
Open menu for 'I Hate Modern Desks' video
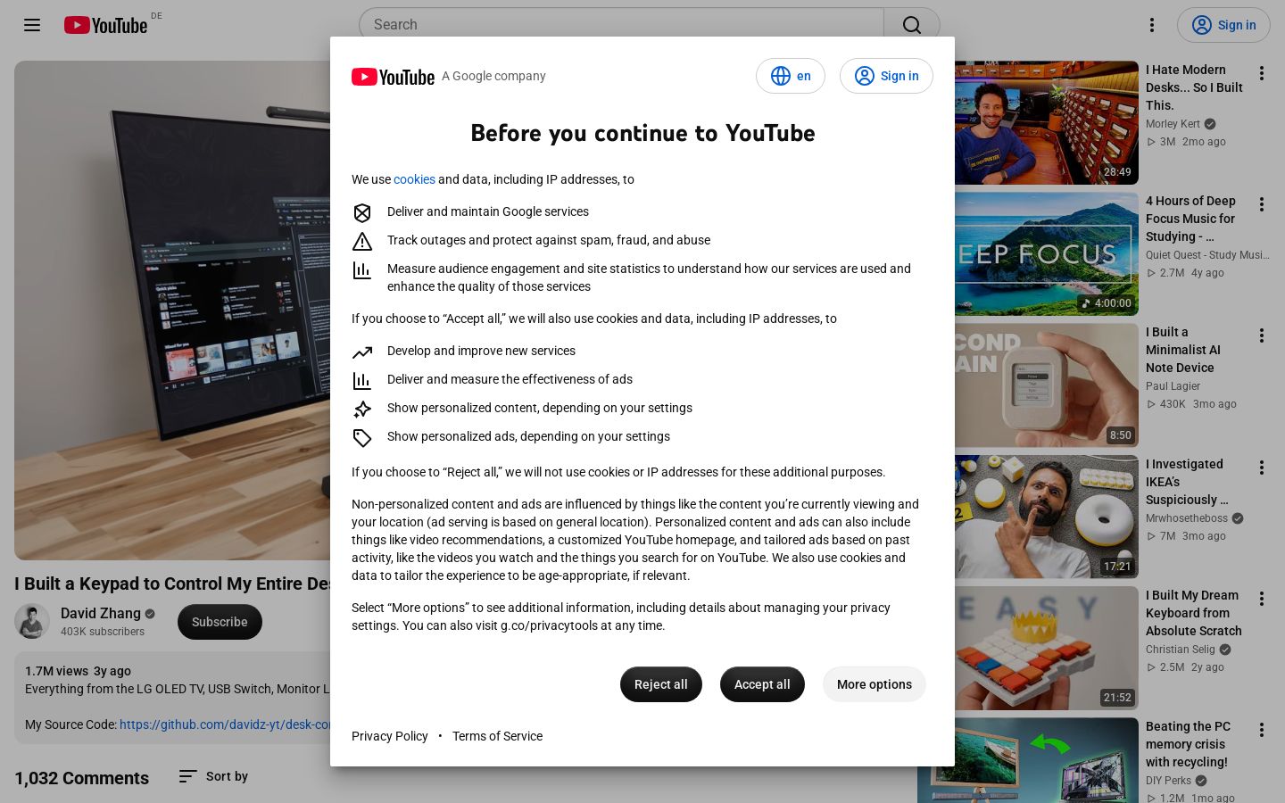pos(1262,73)
